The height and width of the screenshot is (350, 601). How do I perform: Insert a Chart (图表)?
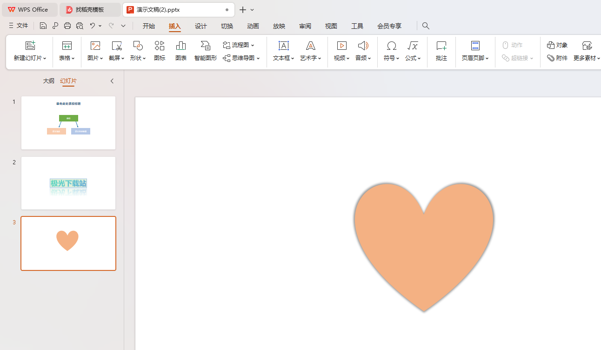pyautogui.click(x=181, y=51)
